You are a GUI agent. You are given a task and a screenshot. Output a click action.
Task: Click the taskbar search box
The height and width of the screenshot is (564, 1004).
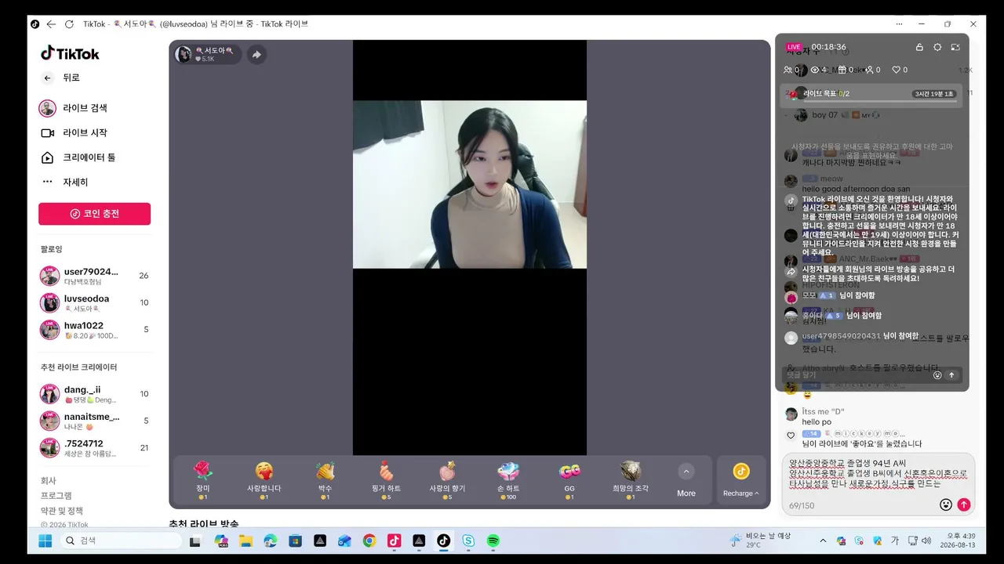(122, 540)
